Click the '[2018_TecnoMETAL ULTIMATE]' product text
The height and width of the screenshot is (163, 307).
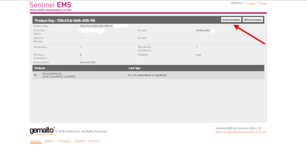click(59, 77)
